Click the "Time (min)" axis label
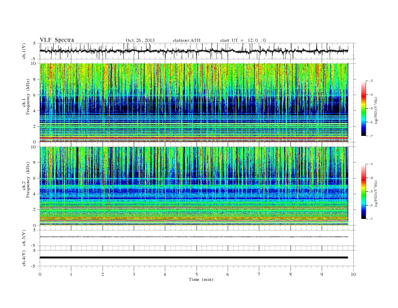 coord(201,279)
